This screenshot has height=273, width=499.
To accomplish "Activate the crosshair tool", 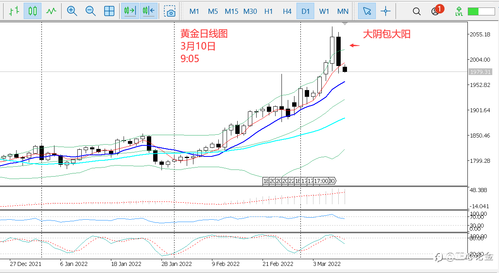I will click(386, 11).
